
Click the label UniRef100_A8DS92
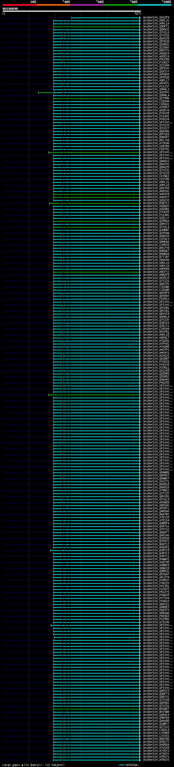156,191
